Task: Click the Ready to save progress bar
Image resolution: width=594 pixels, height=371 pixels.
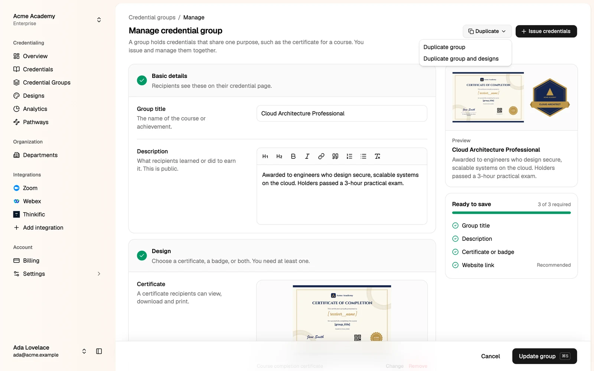Action: pyautogui.click(x=512, y=213)
